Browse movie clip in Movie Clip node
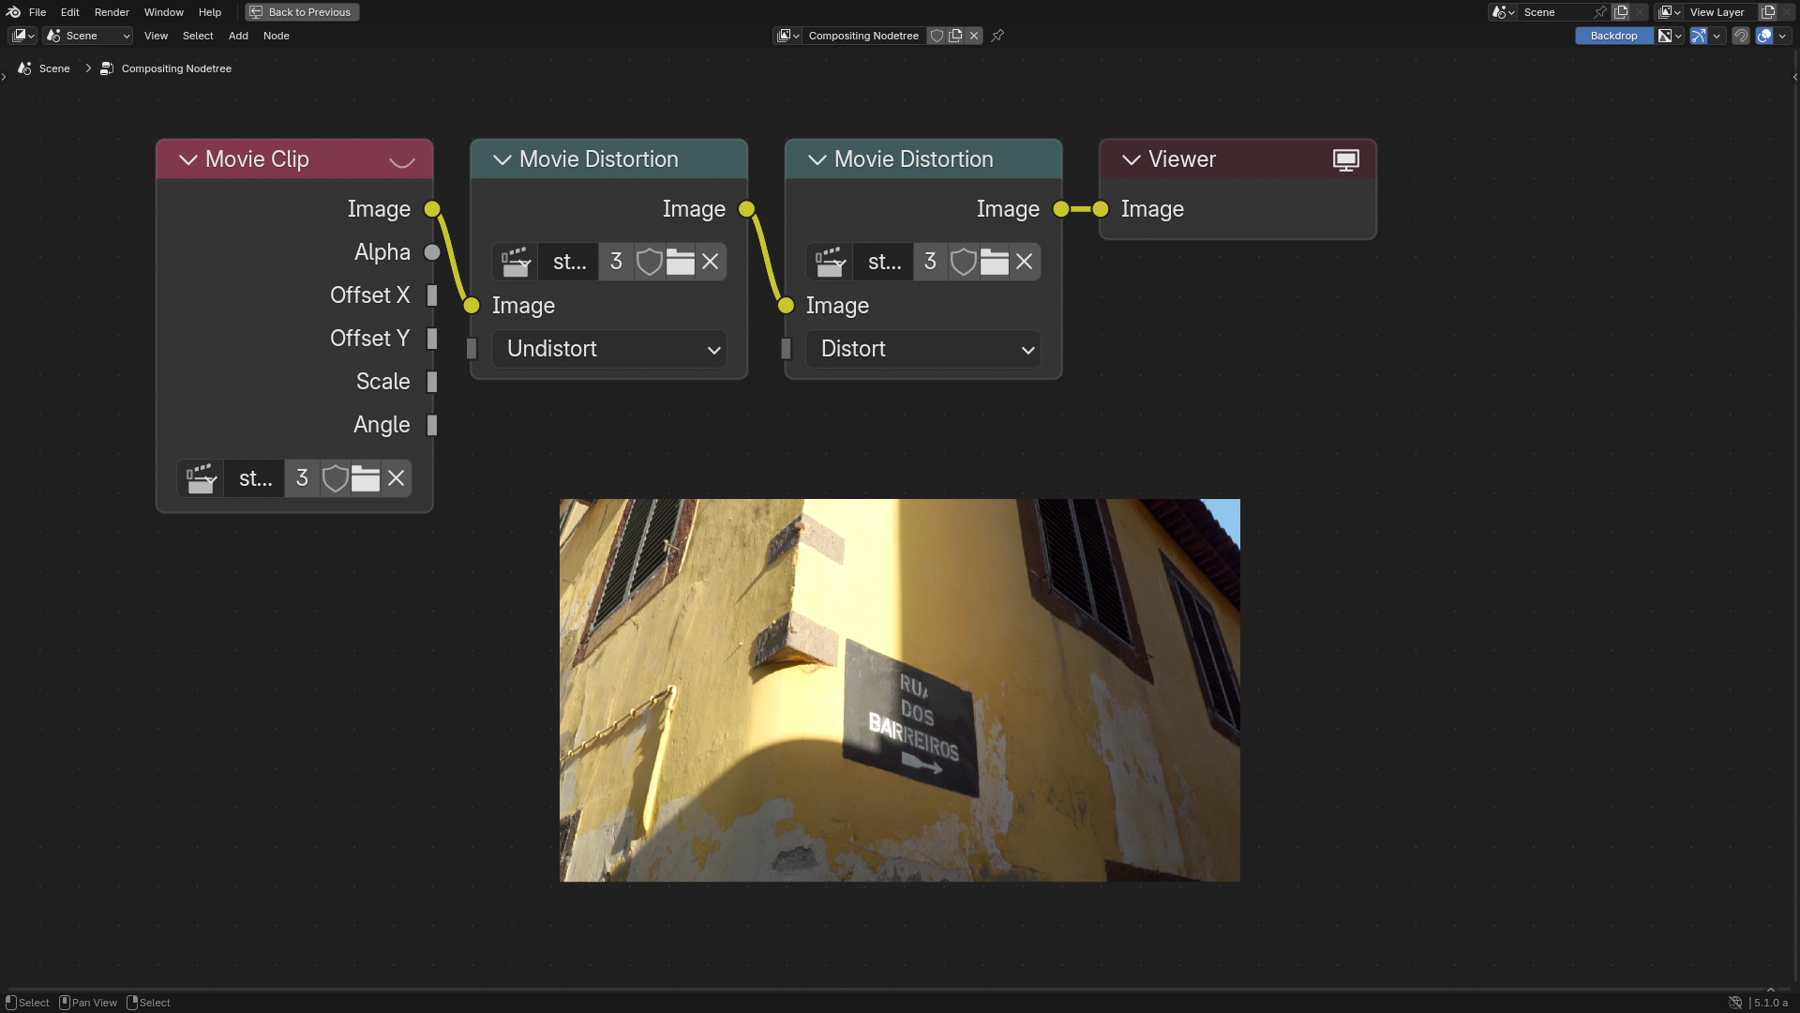Viewport: 1800px width, 1013px height. point(201,478)
